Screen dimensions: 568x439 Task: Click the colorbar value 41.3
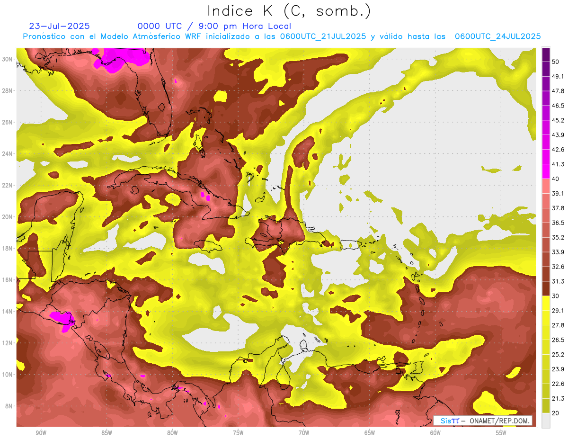(x=558, y=164)
